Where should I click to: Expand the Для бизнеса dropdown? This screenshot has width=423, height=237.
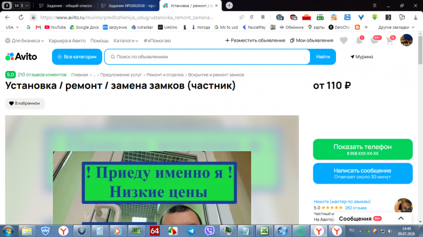(x=25, y=41)
